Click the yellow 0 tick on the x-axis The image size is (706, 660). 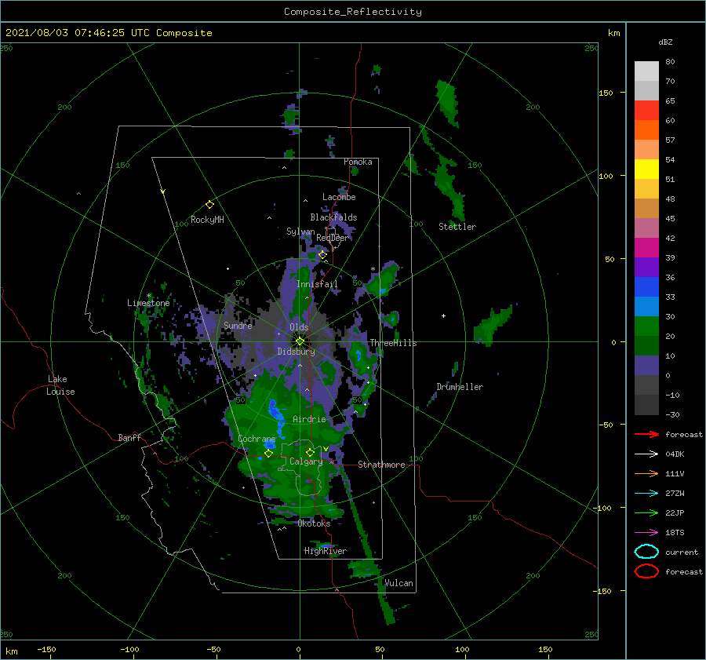point(298,649)
